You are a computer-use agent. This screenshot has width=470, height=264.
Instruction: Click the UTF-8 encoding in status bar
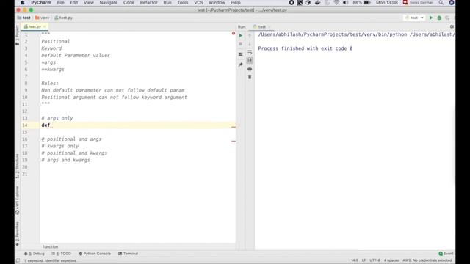(x=375, y=260)
